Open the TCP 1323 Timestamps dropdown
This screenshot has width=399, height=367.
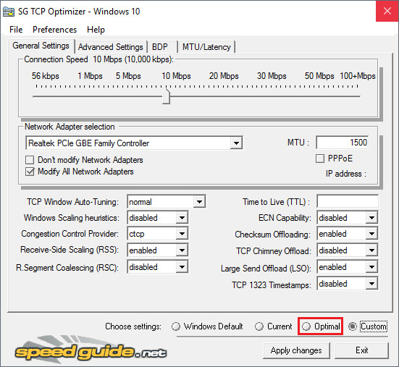coord(371,284)
